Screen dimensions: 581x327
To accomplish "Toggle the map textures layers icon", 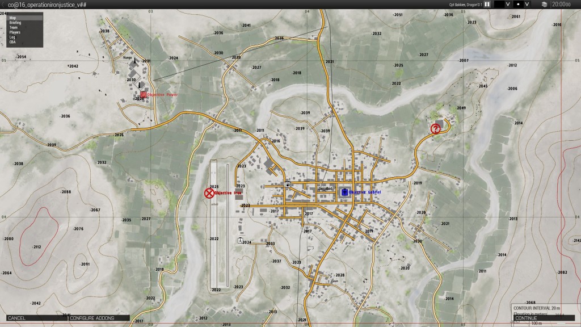I will point(544,5).
